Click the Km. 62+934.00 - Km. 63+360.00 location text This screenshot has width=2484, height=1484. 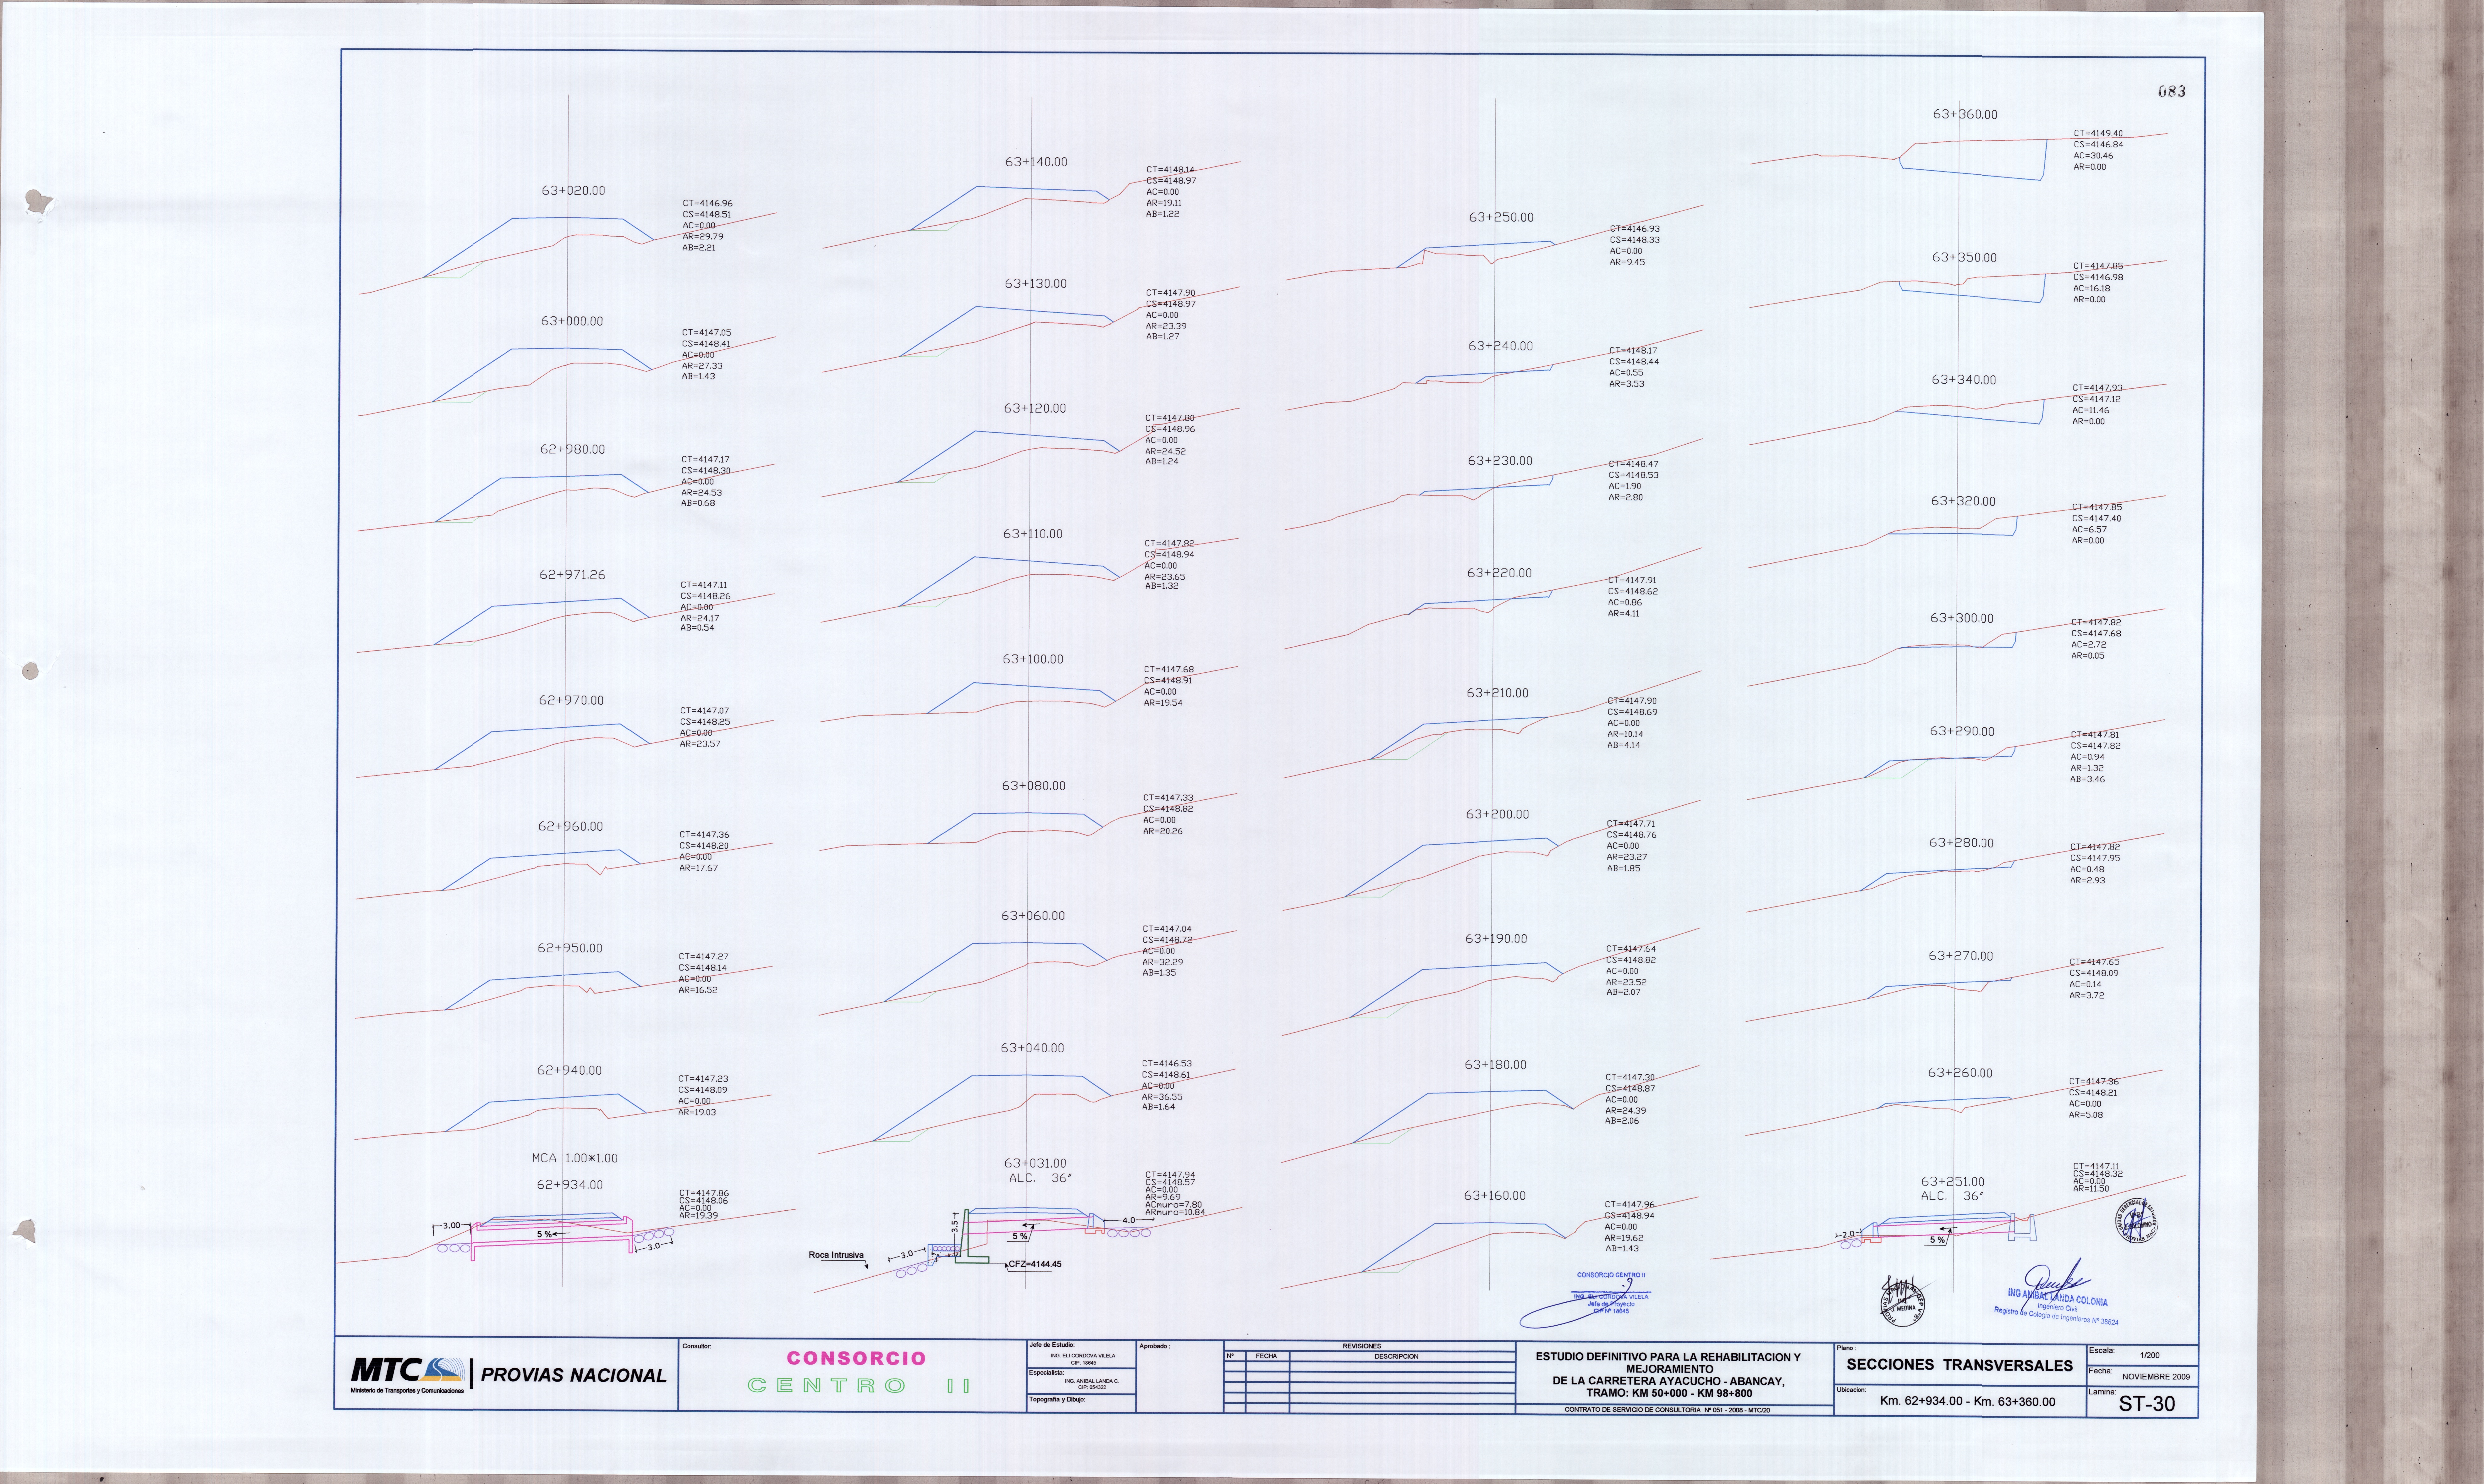pyautogui.click(x=1967, y=1402)
